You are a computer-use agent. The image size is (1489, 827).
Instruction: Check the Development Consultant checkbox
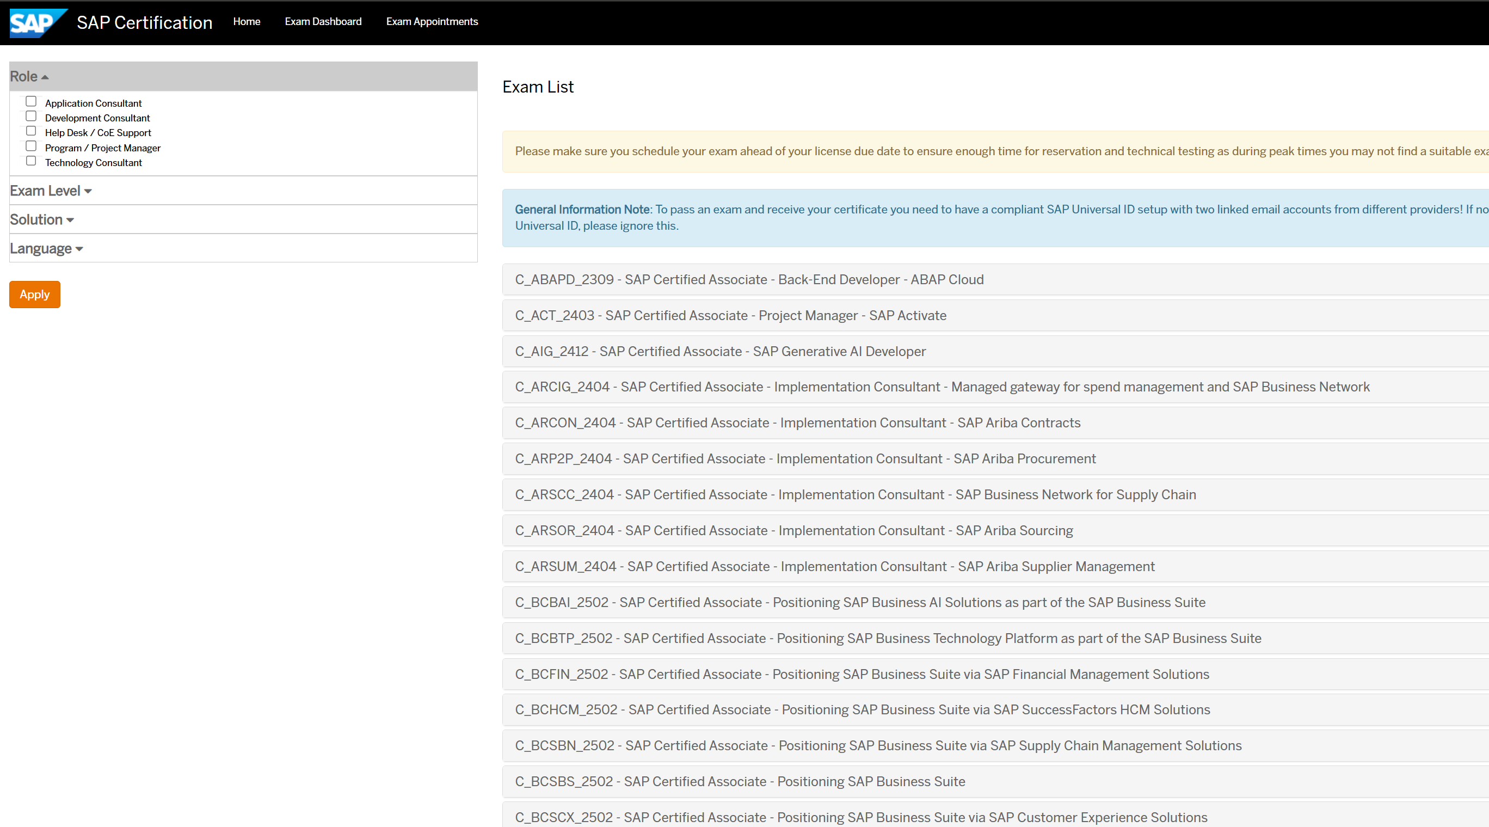(x=31, y=117)
